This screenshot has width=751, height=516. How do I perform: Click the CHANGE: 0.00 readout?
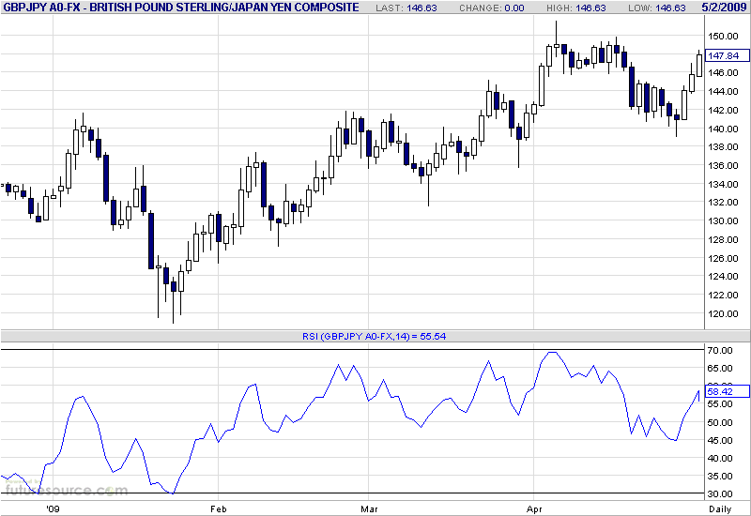point(491,8)
